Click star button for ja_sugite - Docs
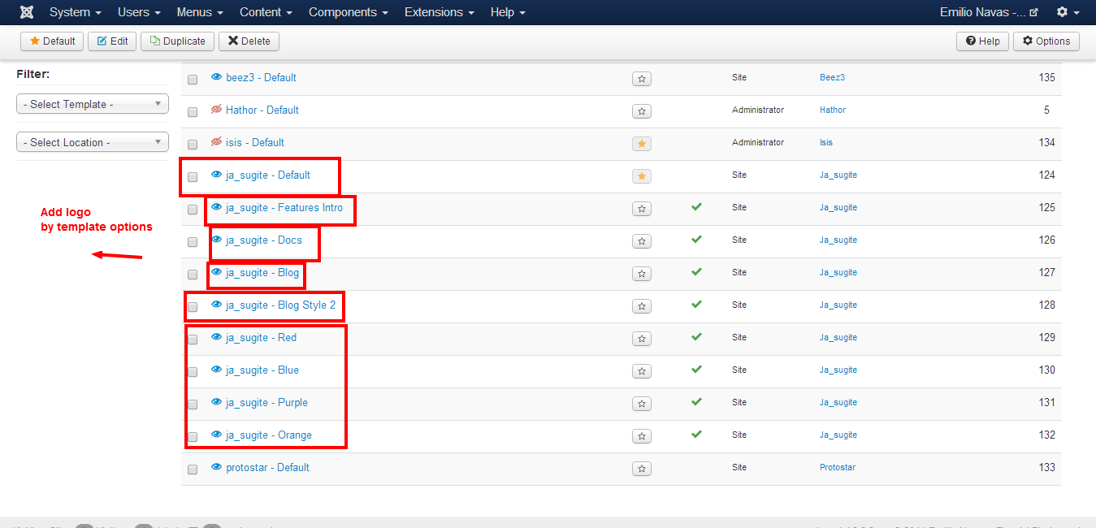The image size is (1096, 528). coord(642,241)
